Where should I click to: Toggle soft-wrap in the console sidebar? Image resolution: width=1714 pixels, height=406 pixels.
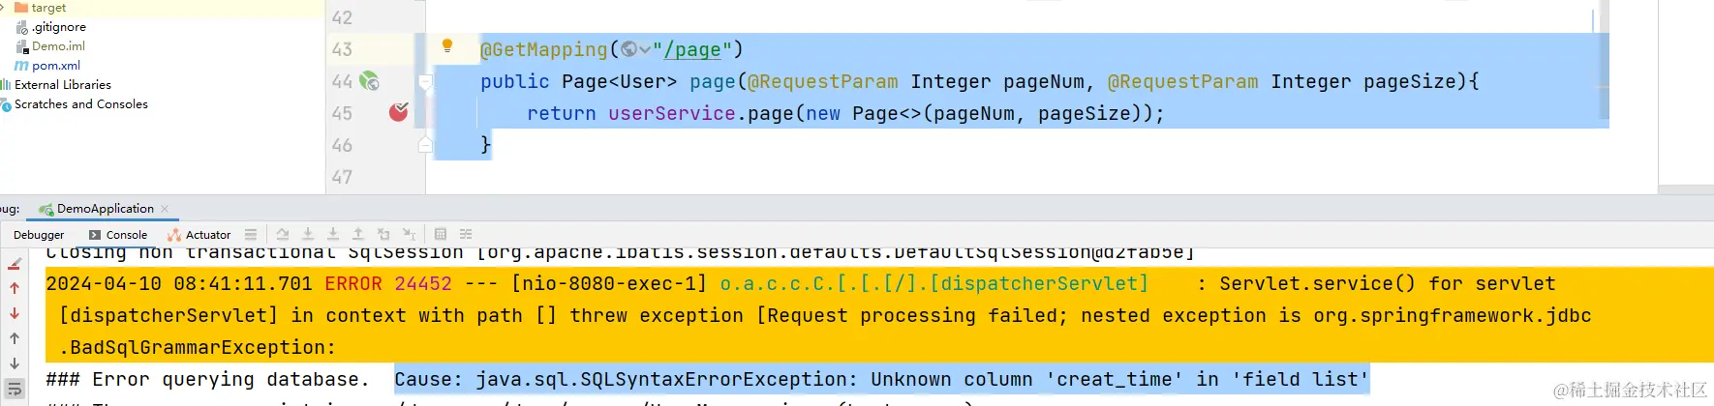pyautogui.click(x=15, y=390)
